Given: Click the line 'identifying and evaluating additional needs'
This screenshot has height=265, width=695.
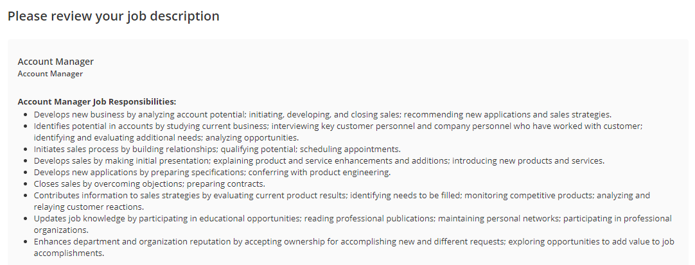Looking at the screenshot, I should pos(166,137).
